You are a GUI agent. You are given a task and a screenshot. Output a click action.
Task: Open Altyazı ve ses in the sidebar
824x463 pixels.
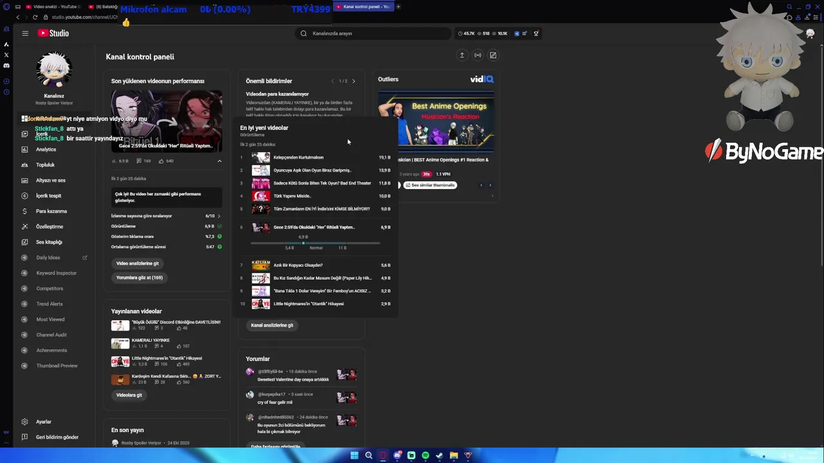point(50,180)
